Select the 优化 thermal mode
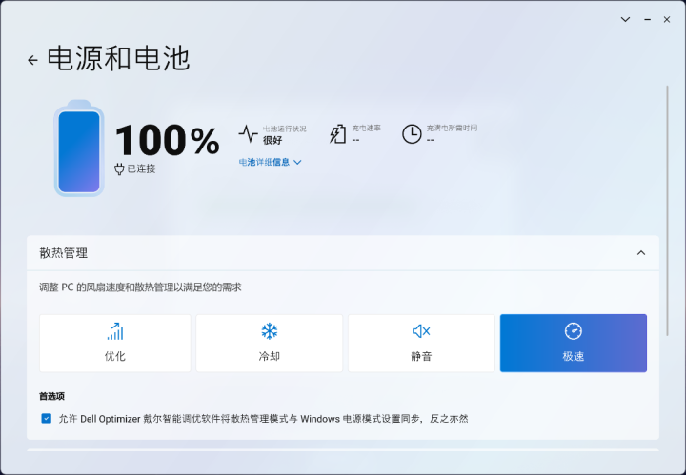The image size is (686, 475). click(115, 344)
